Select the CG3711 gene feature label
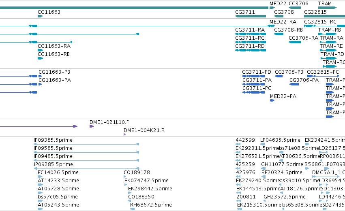This screenshot has width=345, height=211. (245, 12)
